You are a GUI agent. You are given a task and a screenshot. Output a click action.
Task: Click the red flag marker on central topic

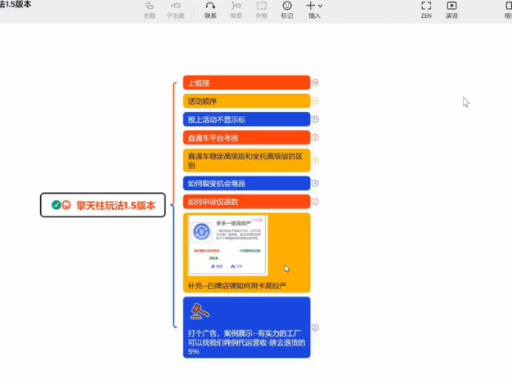tap(66, 205)
